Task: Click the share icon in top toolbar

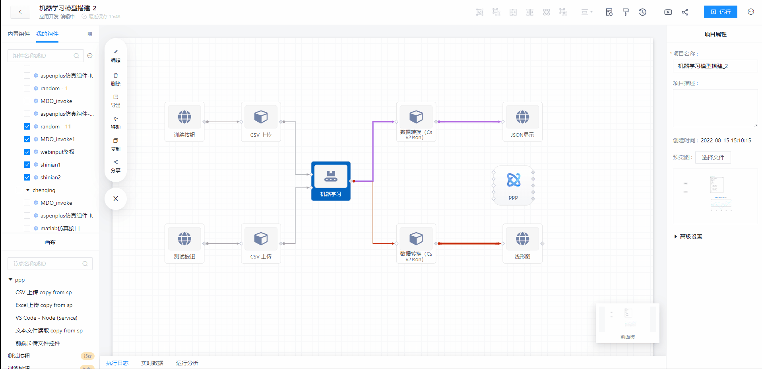Action: (684, 12)
